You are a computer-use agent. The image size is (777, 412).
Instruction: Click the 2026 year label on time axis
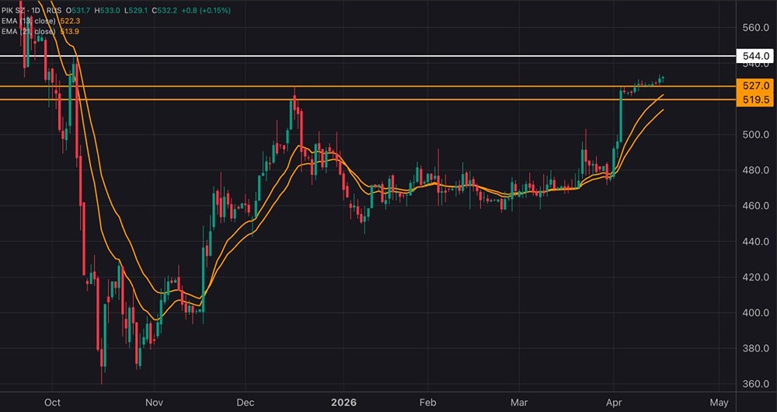coord(344,402)
